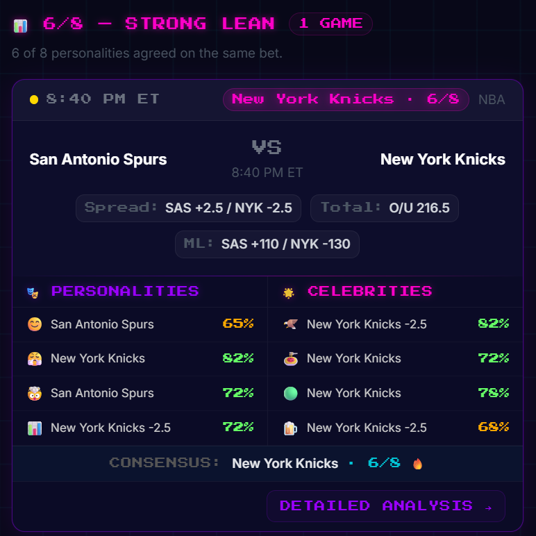Click the 8:40 PM ET time in card header

[103, 99]
